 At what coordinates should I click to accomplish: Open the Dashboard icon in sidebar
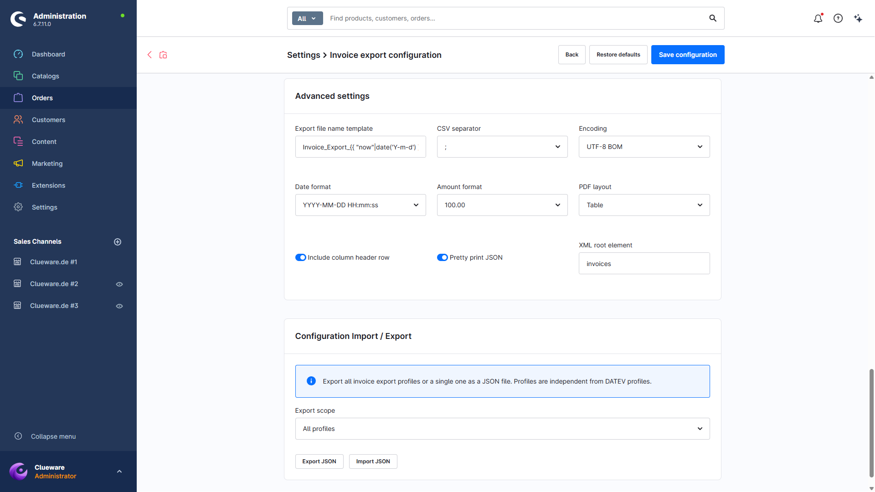[x=18, y=54]
